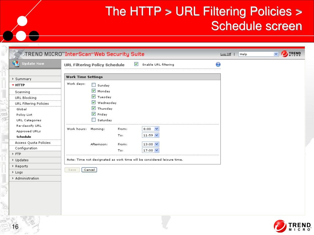Click the Update Now icon
The height and width of the screenshot is (235, 314).
[x=16, y=64]
